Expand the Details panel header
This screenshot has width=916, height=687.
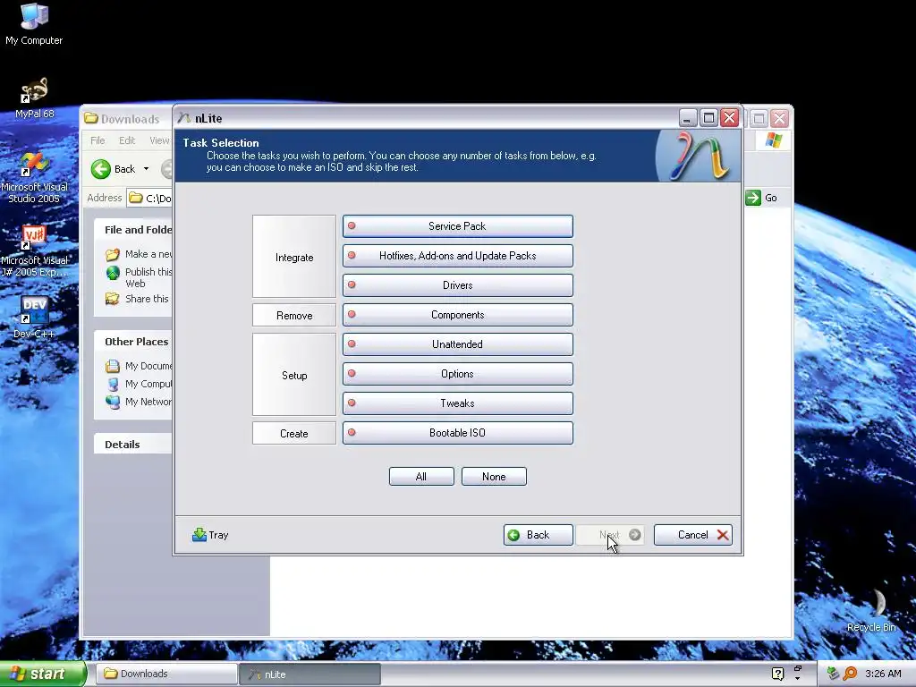tap(133, 445)
